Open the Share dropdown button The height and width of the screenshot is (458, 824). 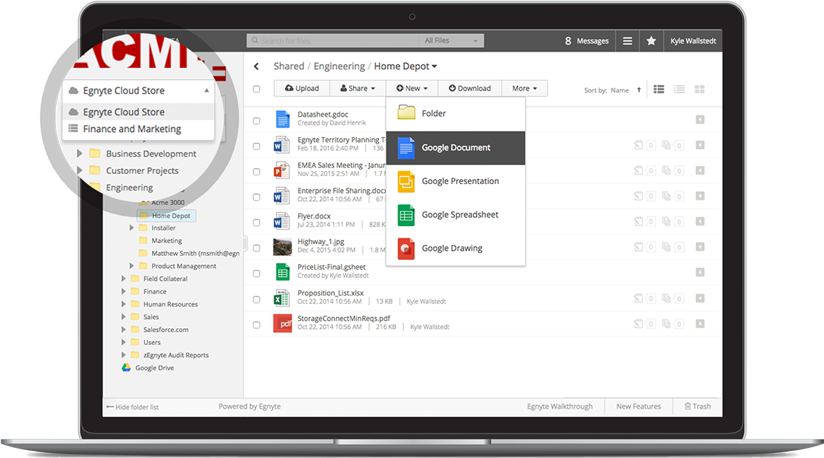[x=358, y=88]
